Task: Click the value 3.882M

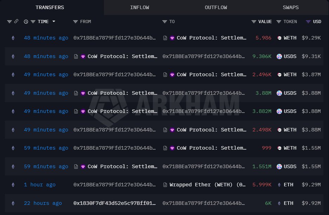Action: tap(262, 112)
